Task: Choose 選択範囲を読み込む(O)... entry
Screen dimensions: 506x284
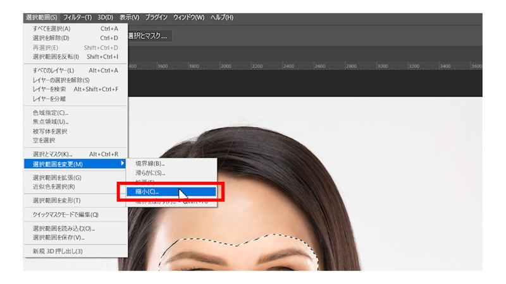Action: point(75,228)
